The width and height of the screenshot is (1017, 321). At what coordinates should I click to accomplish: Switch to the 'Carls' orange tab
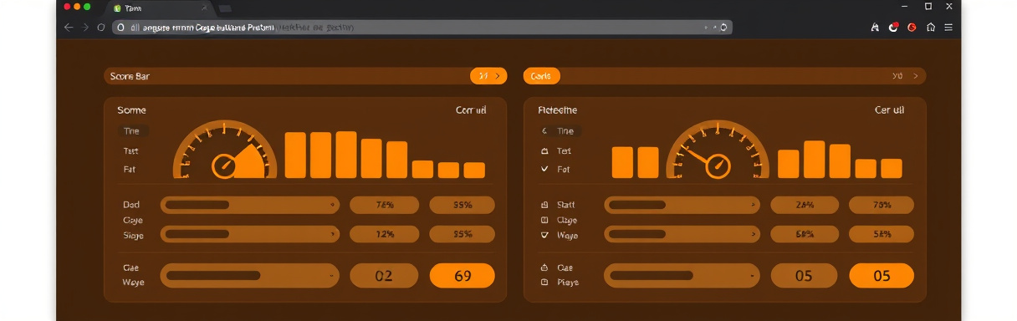click(541, 76)
